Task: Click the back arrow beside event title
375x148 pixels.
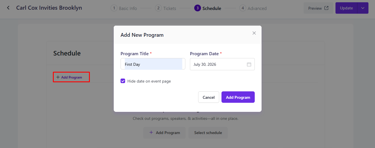Action: [8, 8]
